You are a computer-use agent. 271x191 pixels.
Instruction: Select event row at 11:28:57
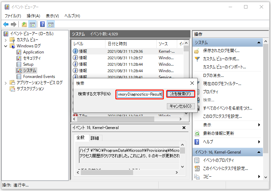128,58
